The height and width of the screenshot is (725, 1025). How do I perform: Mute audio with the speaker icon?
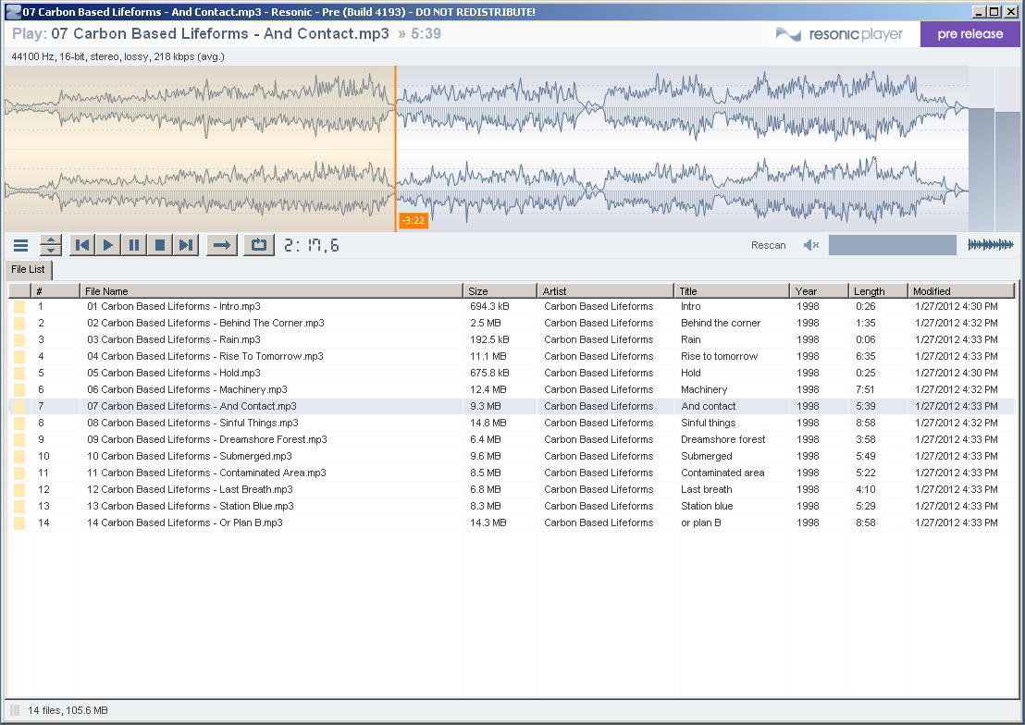click(811, 245)
